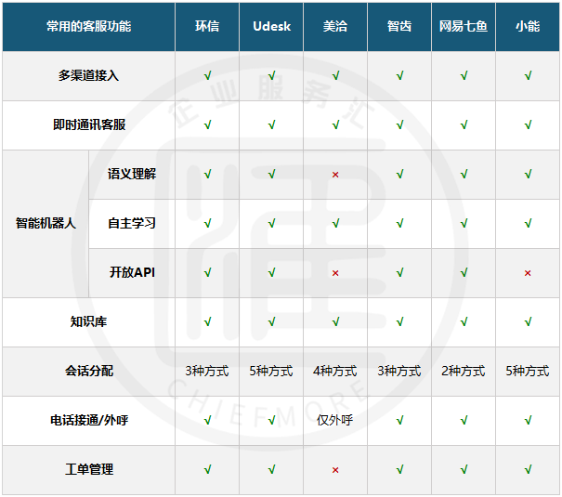Click the 工单管理 row label
The width and height of the screenshot is (562, 497).
89,469
